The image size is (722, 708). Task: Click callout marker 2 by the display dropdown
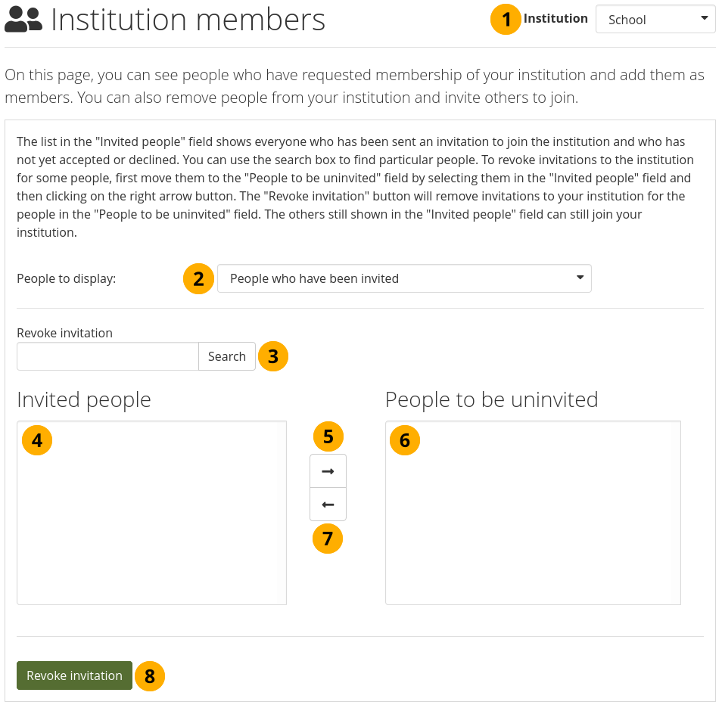coord(198,279)
